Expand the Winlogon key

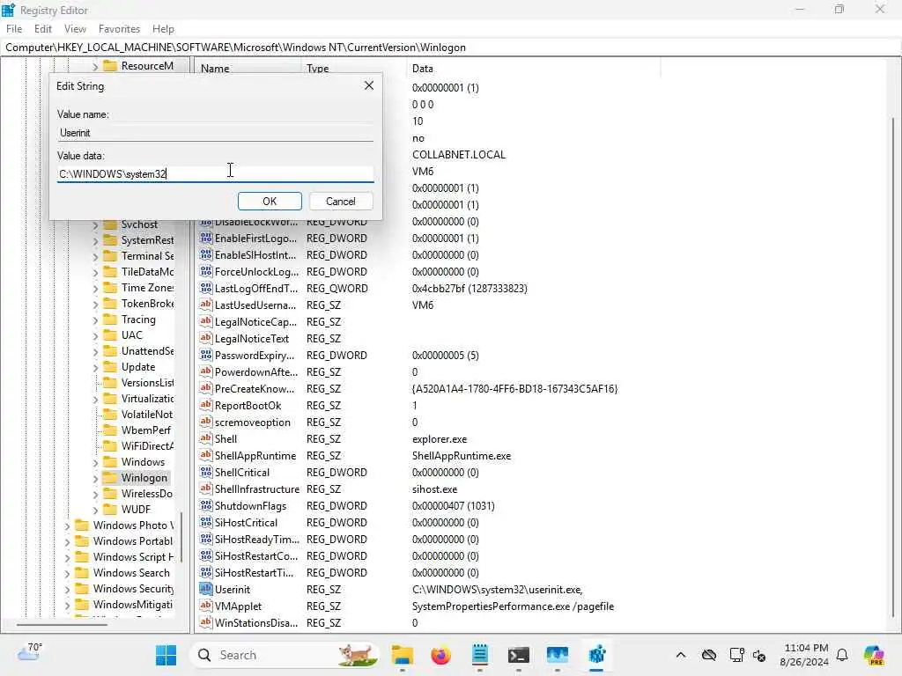coord(95,478)
